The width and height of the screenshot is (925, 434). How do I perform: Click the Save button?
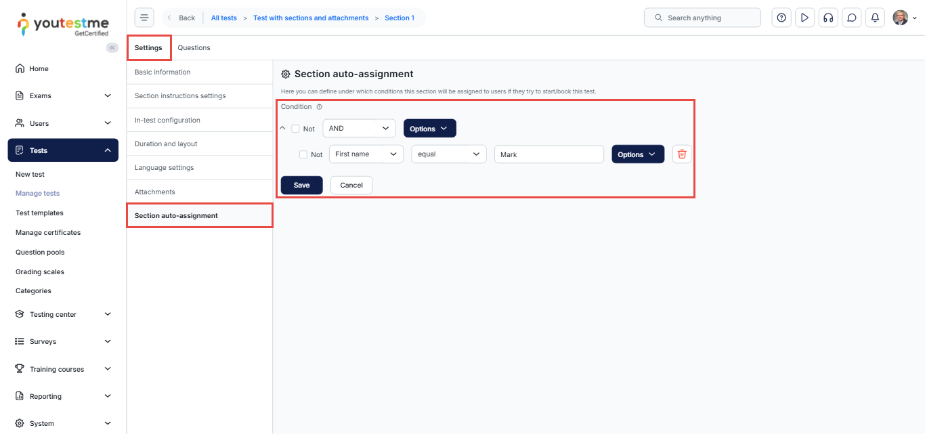(x=301, y=186)
